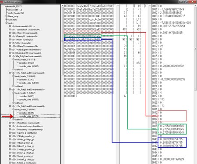197x164 pixels.
Task: Expand the 16-pelvis_g node
Action: [x=10, y=133]
